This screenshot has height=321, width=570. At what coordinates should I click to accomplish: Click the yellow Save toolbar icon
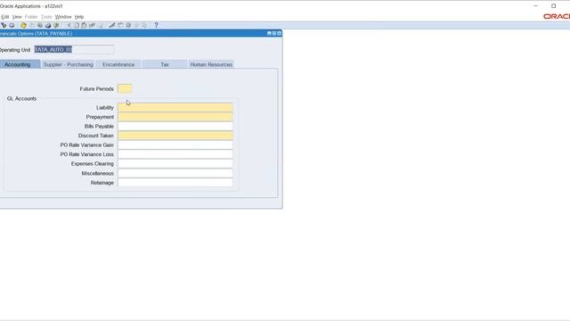pyautogui.click(x=23, y=25)
